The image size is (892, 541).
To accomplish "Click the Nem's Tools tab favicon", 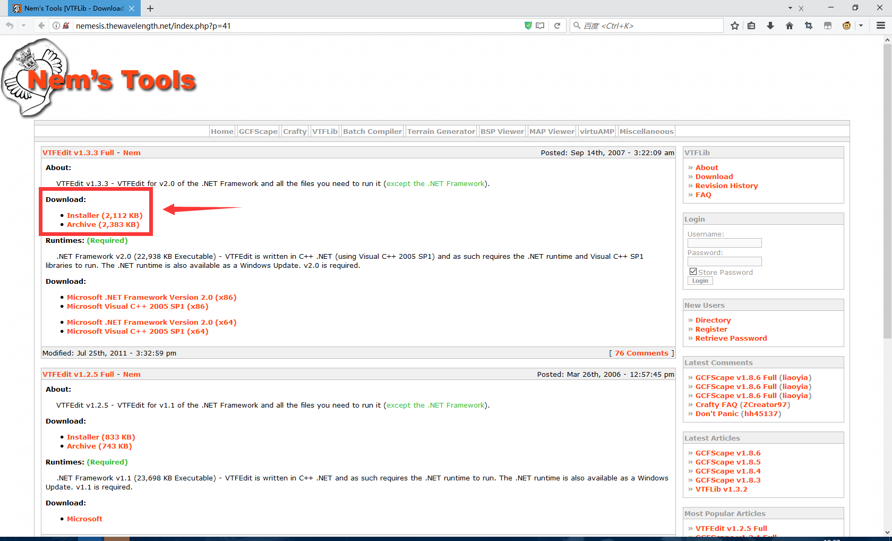I will (x=16, y=9).
